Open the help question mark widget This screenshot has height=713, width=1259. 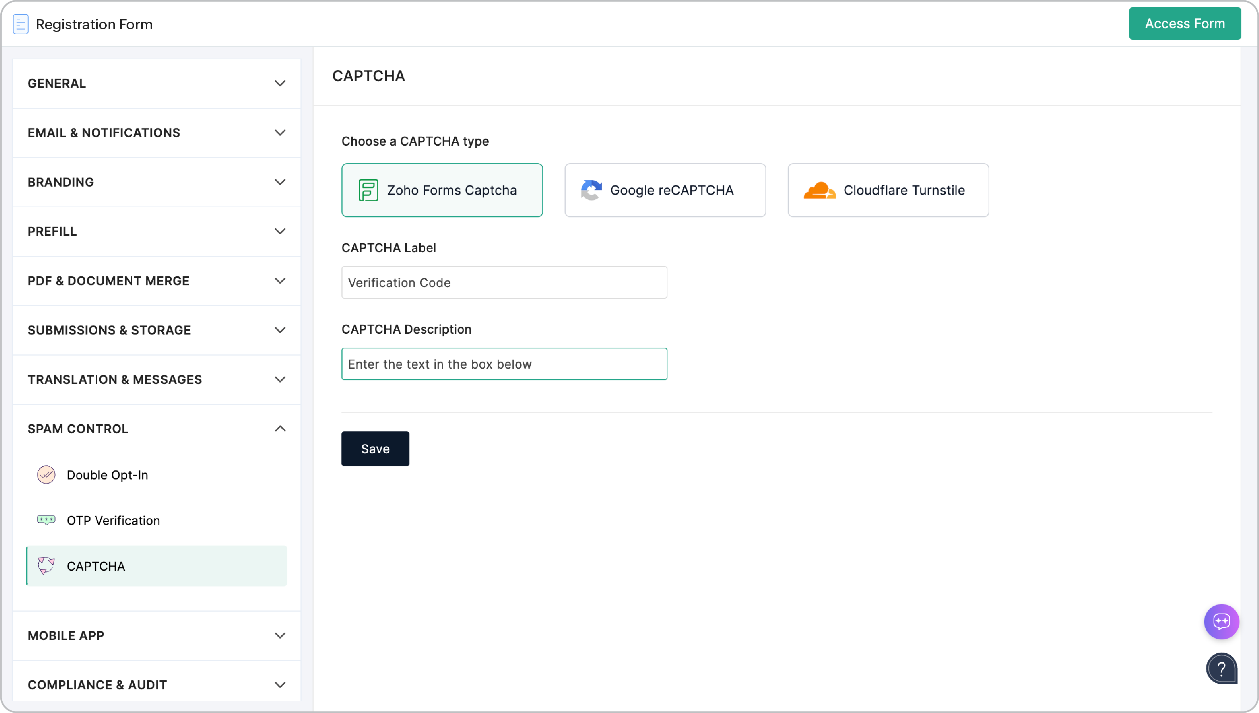1221,668
